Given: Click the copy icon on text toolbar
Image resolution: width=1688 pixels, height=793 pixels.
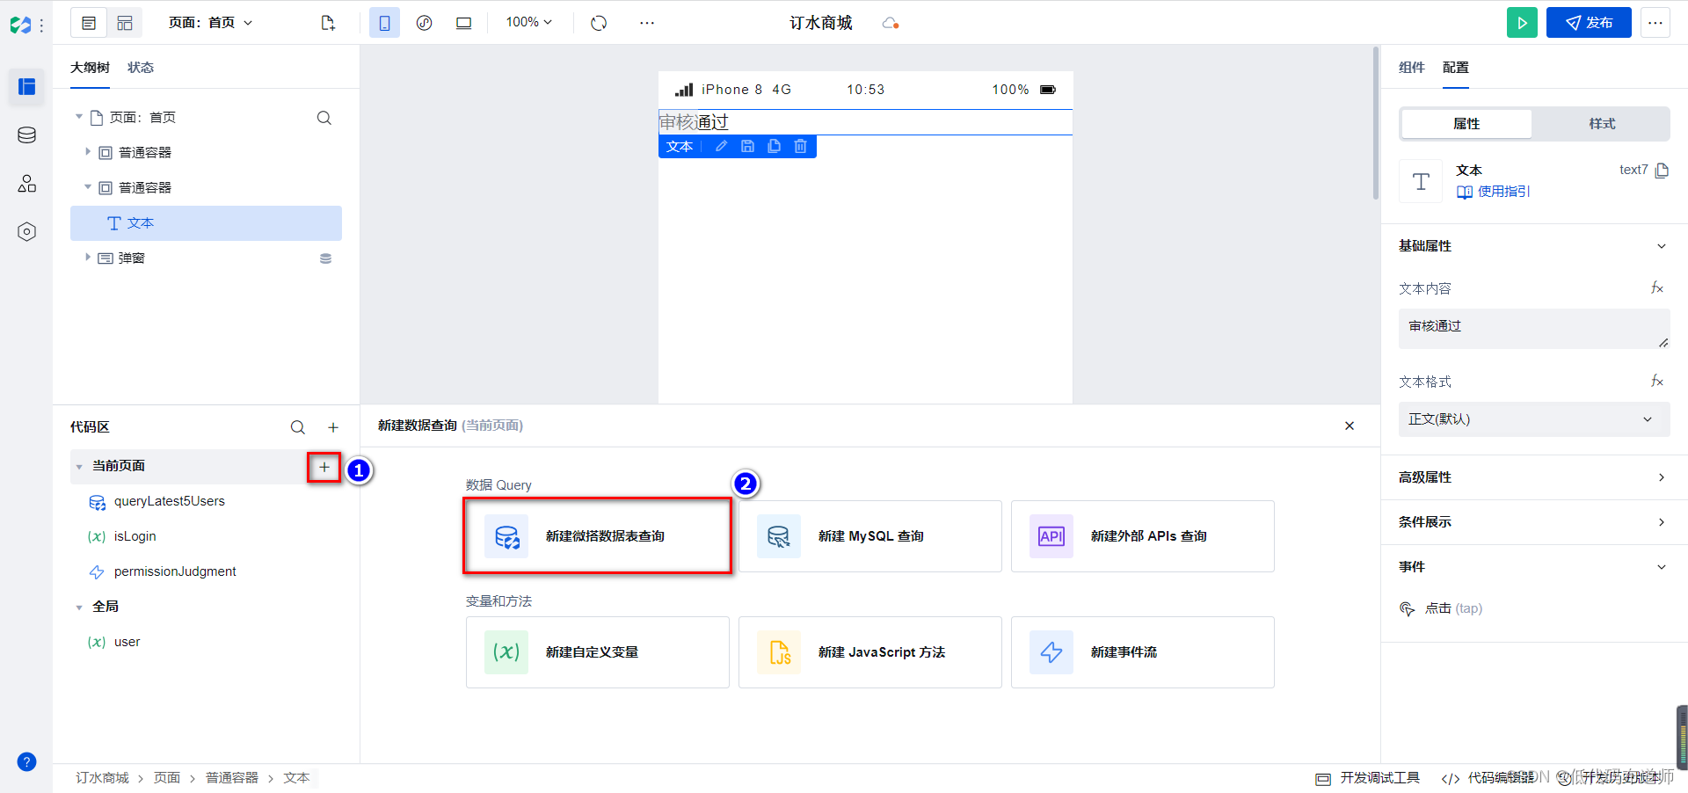Looking at the screenshot, I should 774,146.
